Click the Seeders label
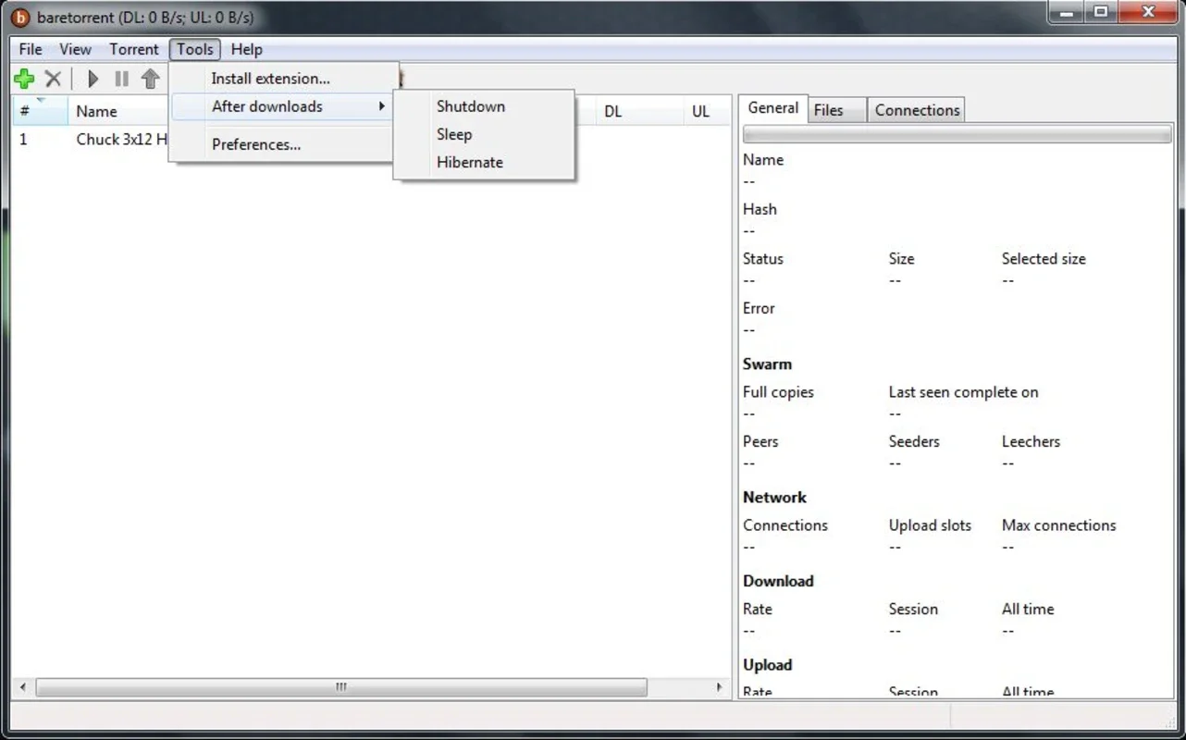This screenshot has width=1186, height=740. pyautogui.click(x=914, y=442)
